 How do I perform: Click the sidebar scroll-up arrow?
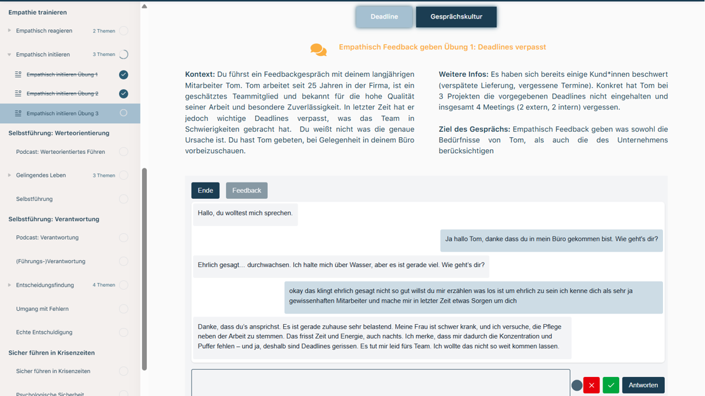point(144,6)
